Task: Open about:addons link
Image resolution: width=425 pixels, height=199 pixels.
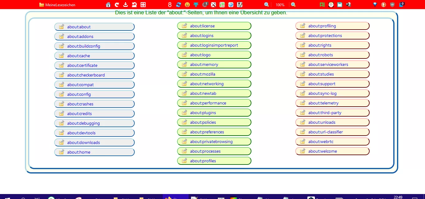Action: [94, 36]
